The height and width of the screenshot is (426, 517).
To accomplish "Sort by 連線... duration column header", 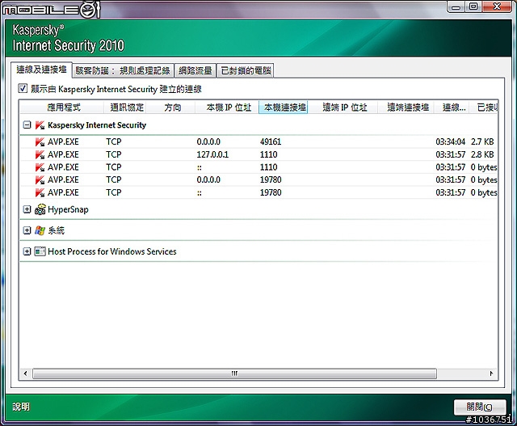I will coord(452,108).
